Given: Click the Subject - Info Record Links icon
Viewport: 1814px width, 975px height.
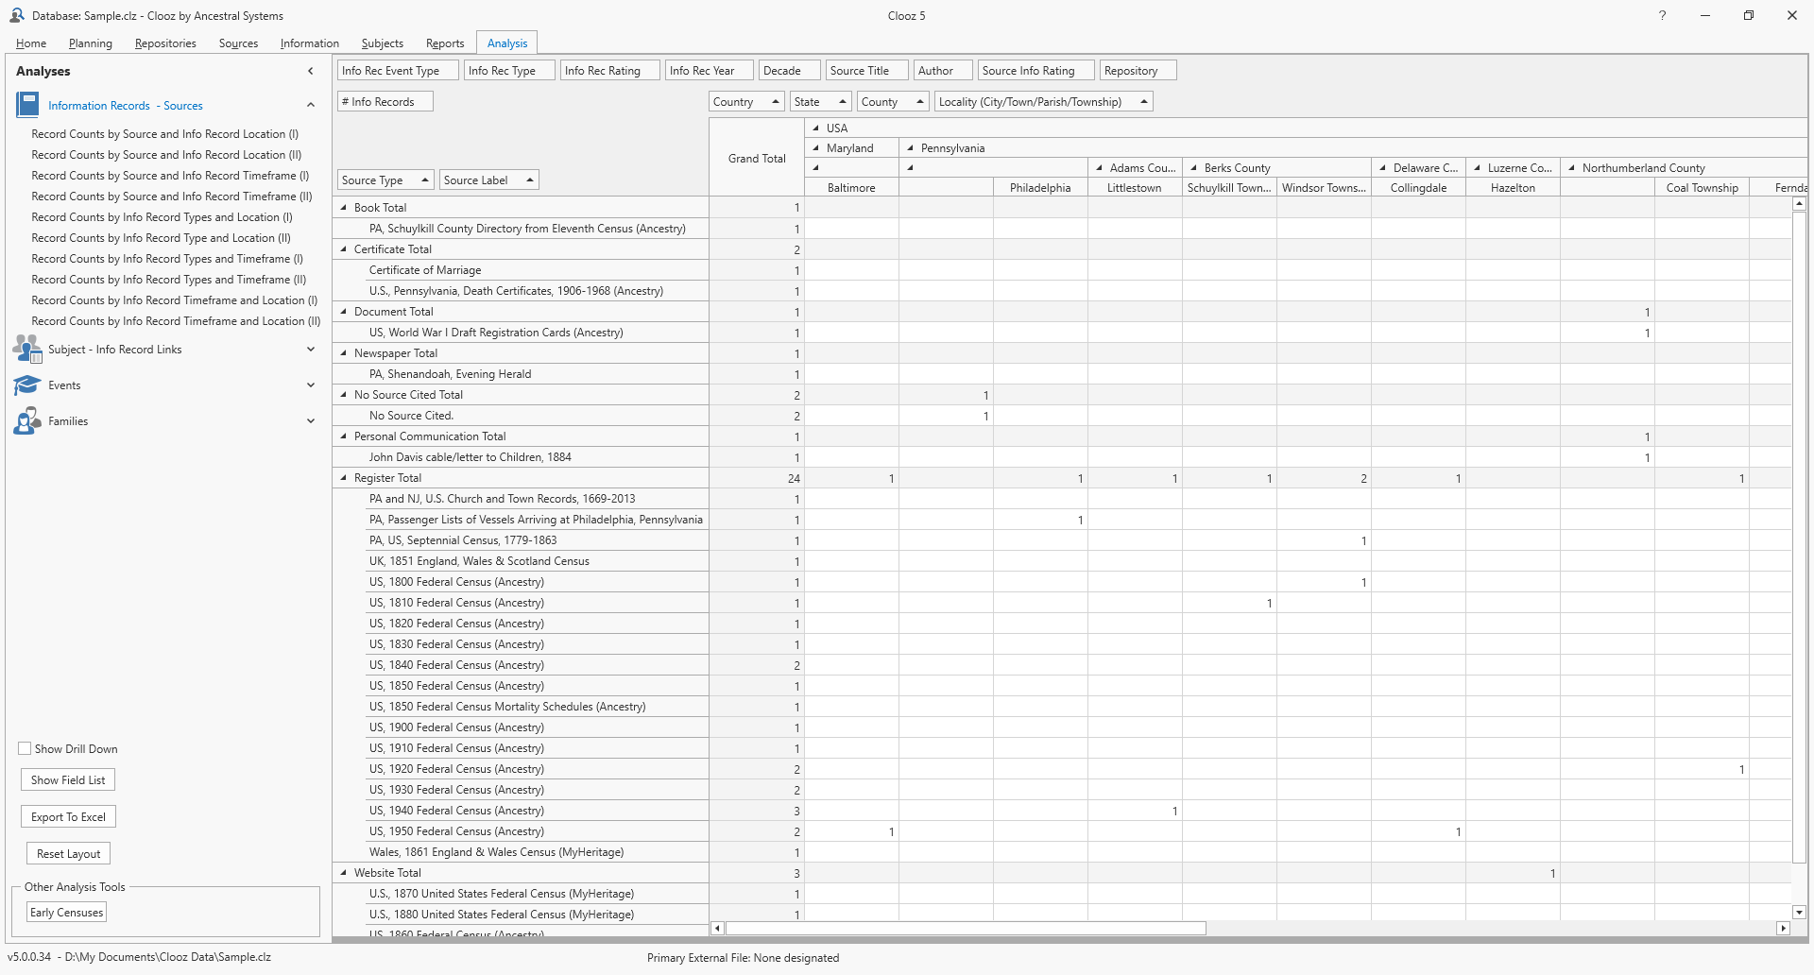Looking at the screenshot, I should click(27, 350).
